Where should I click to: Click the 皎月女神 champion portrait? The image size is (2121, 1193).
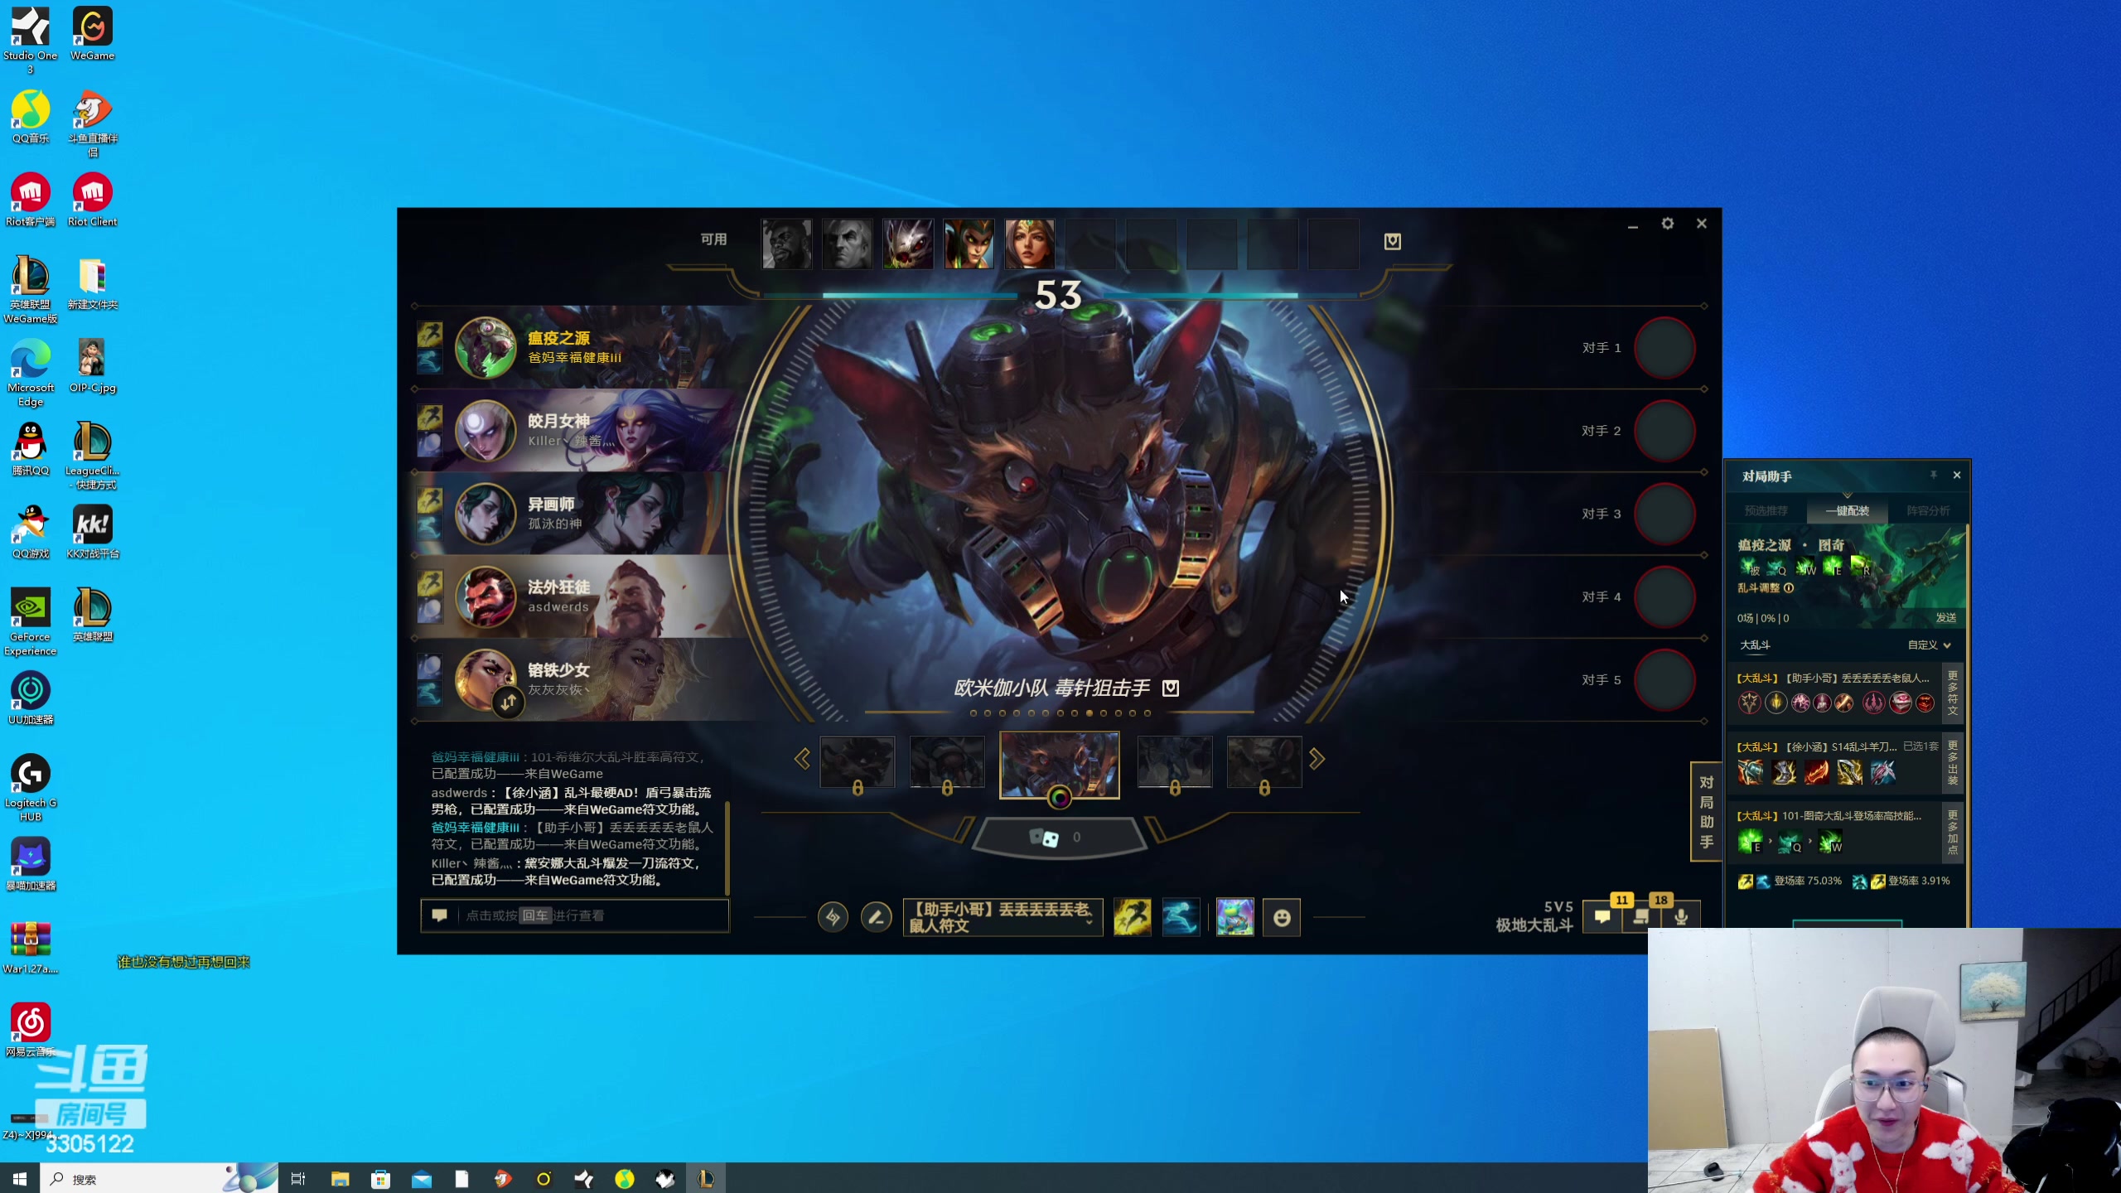pyautogui.click(x=486, y=431)
